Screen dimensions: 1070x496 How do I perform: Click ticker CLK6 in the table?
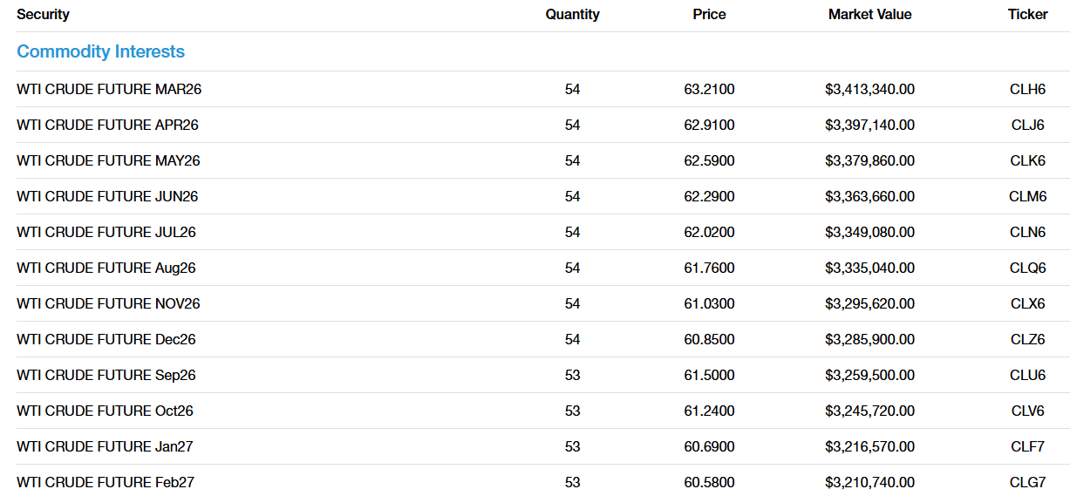1027,160
